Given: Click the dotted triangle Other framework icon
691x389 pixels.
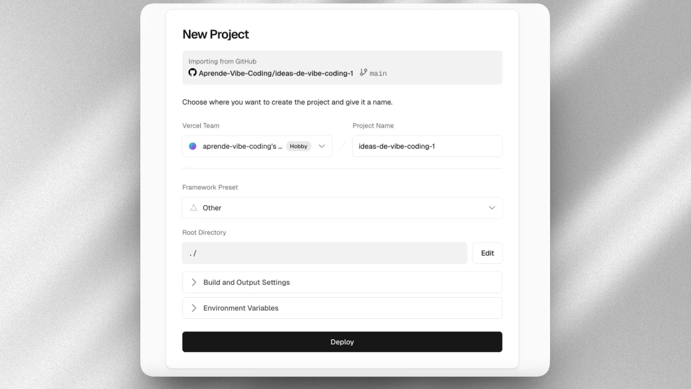Looking at the screenshot, I should pyautogui.click(x=193, y=208).
